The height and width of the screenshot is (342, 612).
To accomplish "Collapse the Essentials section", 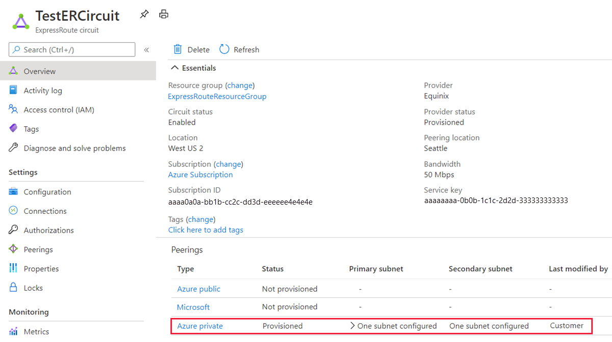I will 175,68.
